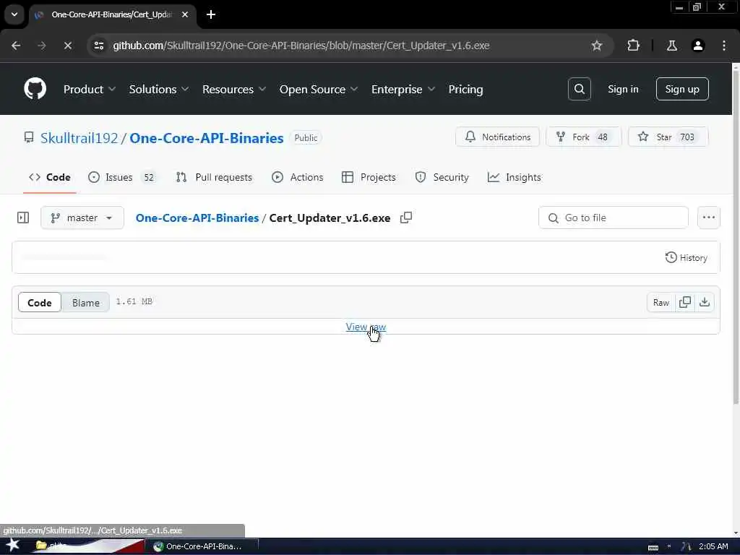Open the GitHub search magnifier button
The width and height of the screenshot is (740, 555).
579,89
